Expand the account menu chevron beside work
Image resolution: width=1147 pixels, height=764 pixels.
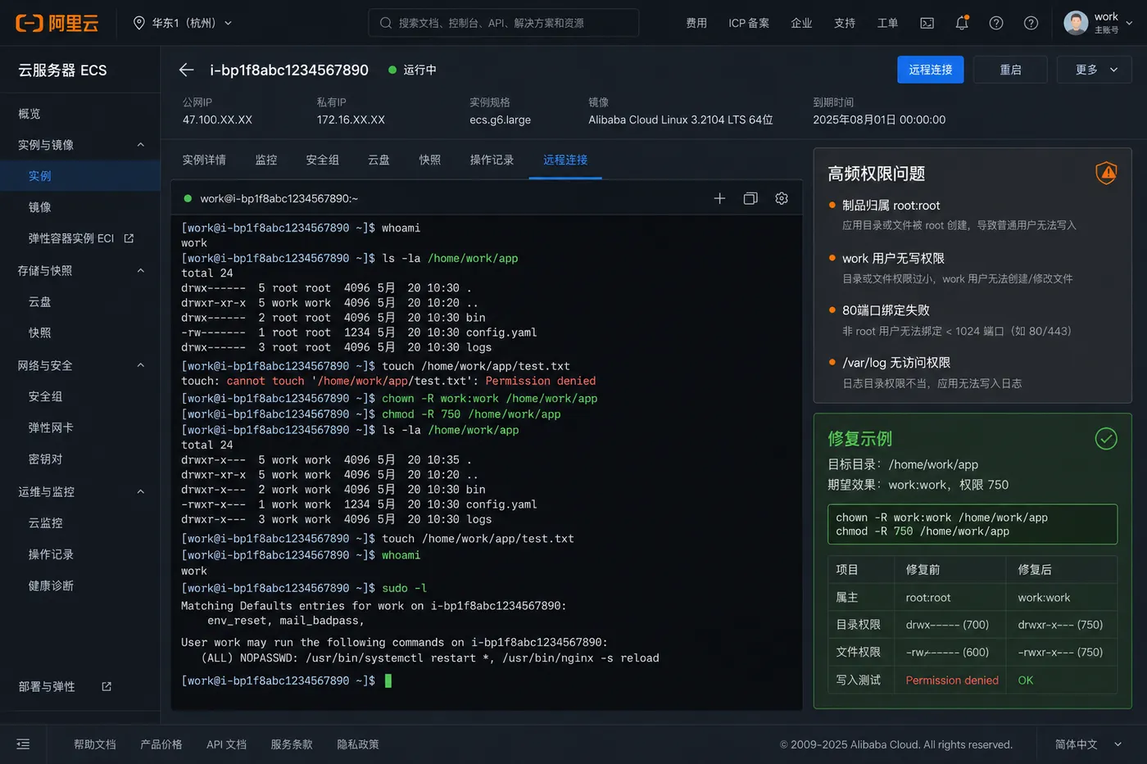(x=1129, y=23)
